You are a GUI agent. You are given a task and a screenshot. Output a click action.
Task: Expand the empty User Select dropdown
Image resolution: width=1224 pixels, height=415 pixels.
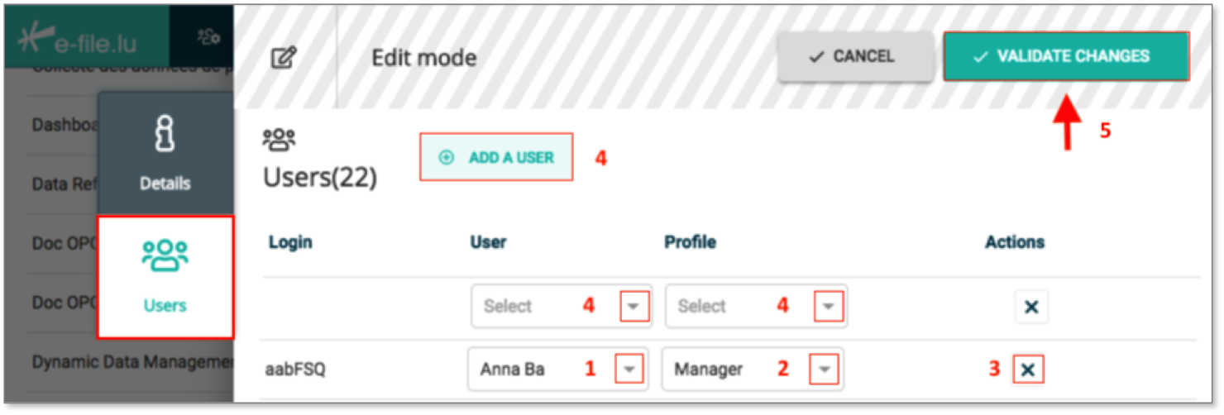(634, 307)
